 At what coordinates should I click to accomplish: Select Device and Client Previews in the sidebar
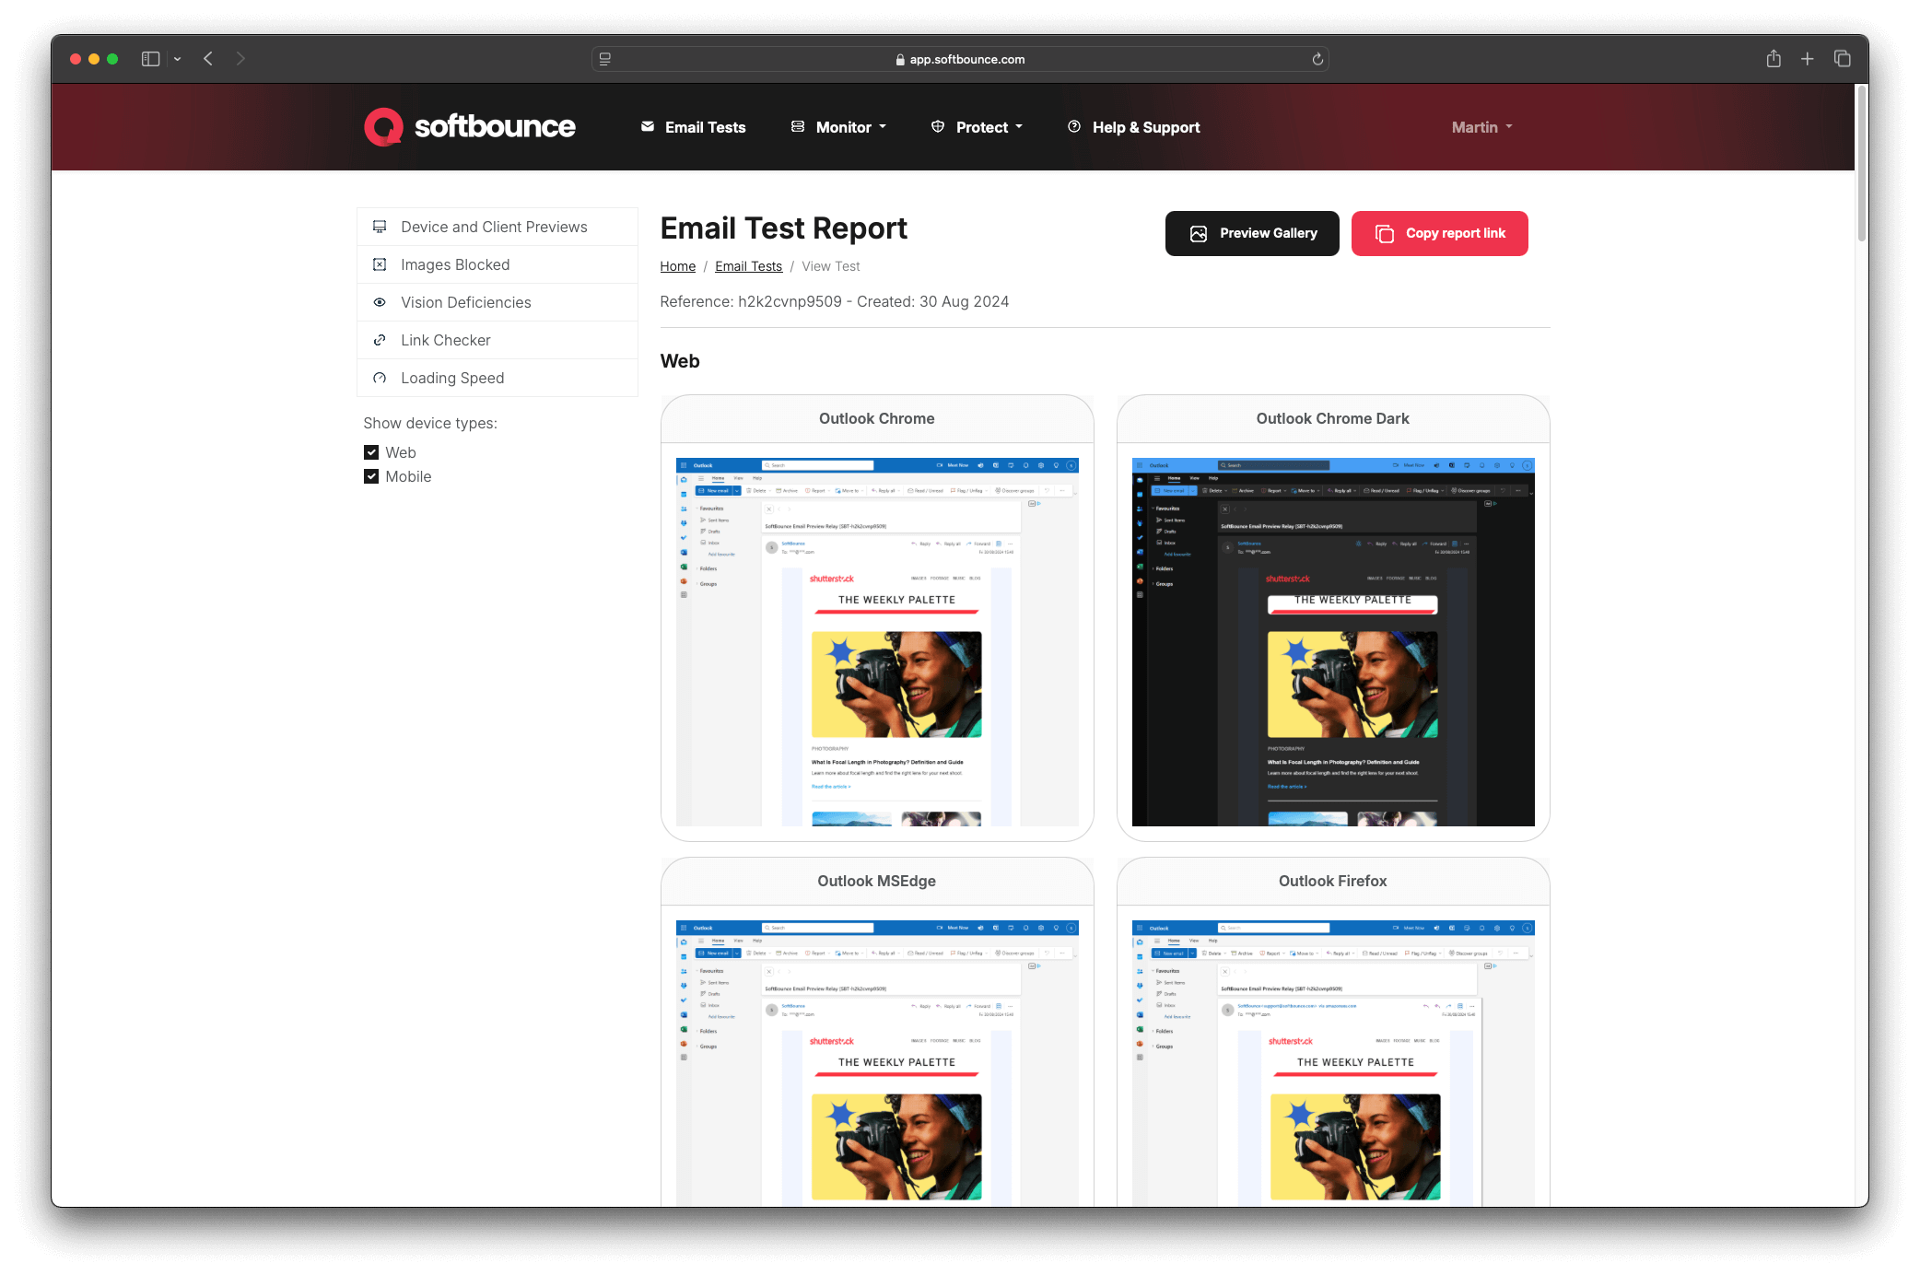[x=498, y=227]
